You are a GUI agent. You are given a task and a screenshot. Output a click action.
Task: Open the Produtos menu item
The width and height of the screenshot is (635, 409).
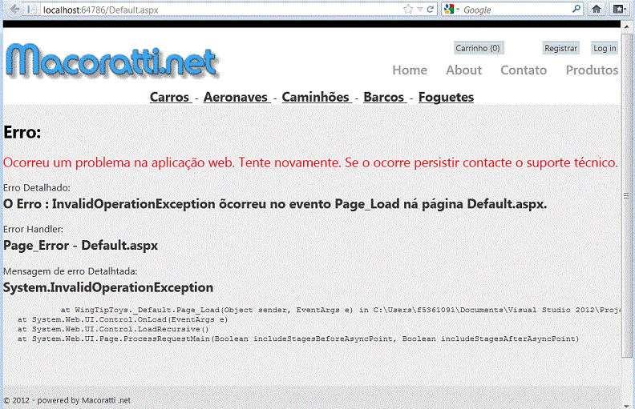click(x=592, y=70)
